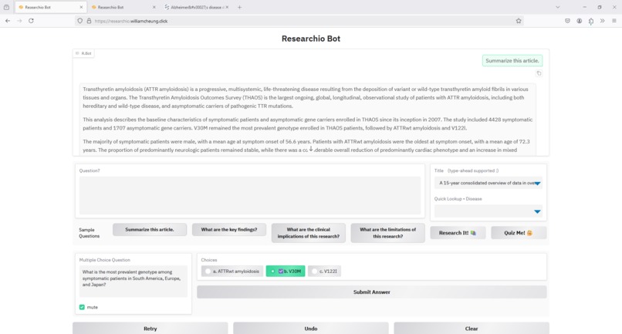
Task: Click the Retry button
Action: coord(150,329)
